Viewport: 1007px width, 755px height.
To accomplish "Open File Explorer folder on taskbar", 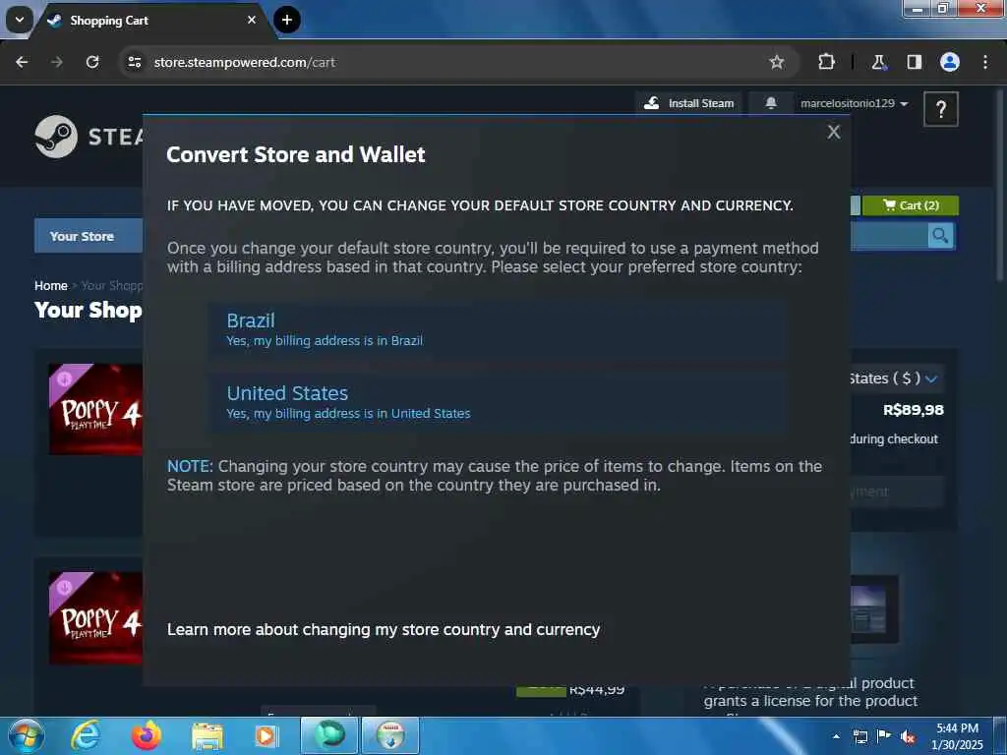I will pos(207,735).
